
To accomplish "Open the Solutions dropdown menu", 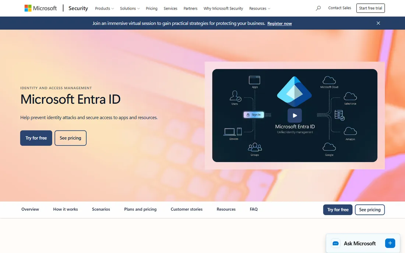I will coord(130,8).
